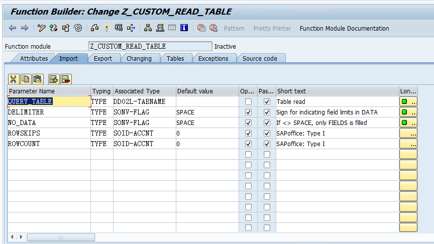434x244 pixels.
Task: Click the Activate matchstick icon
Action: tap(107, 28)
